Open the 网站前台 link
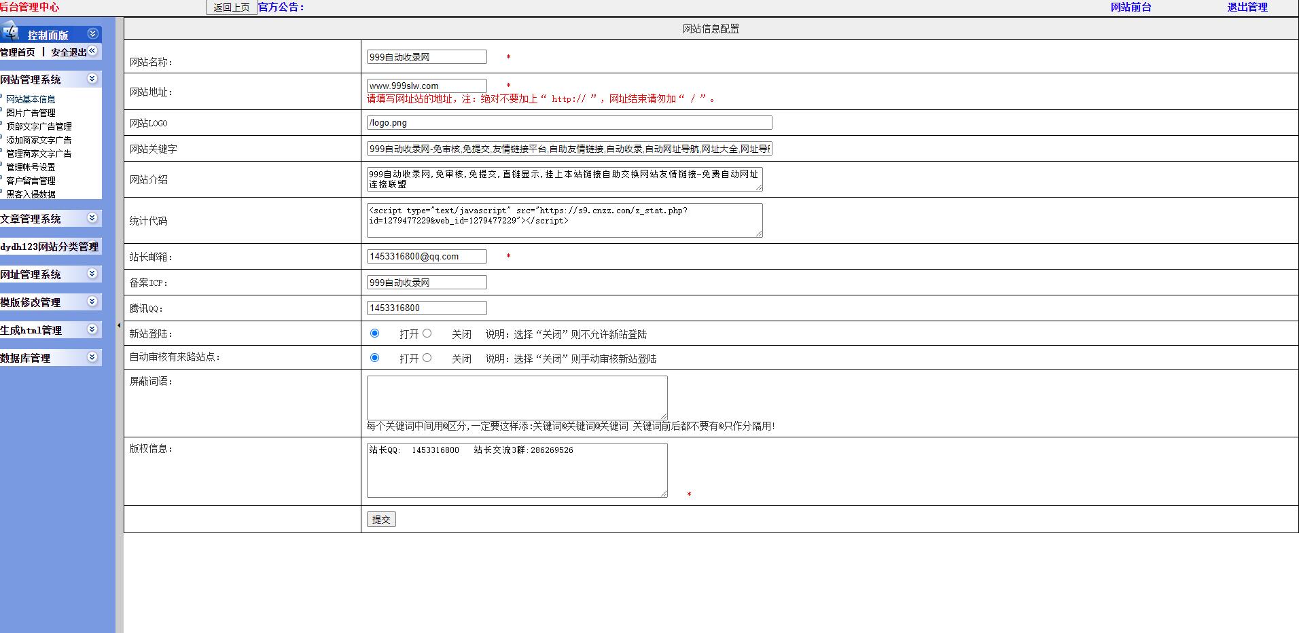 pyautogui.click(x=1131, y=7)
